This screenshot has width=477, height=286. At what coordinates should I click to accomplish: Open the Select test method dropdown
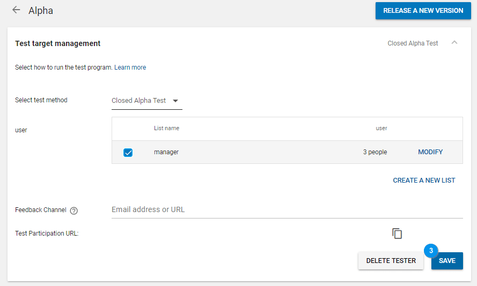tap(146, 101)
